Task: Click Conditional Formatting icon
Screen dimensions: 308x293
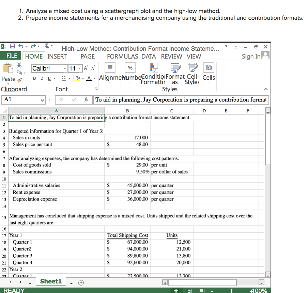Action: pyautogui.click(x=153, y=67)
